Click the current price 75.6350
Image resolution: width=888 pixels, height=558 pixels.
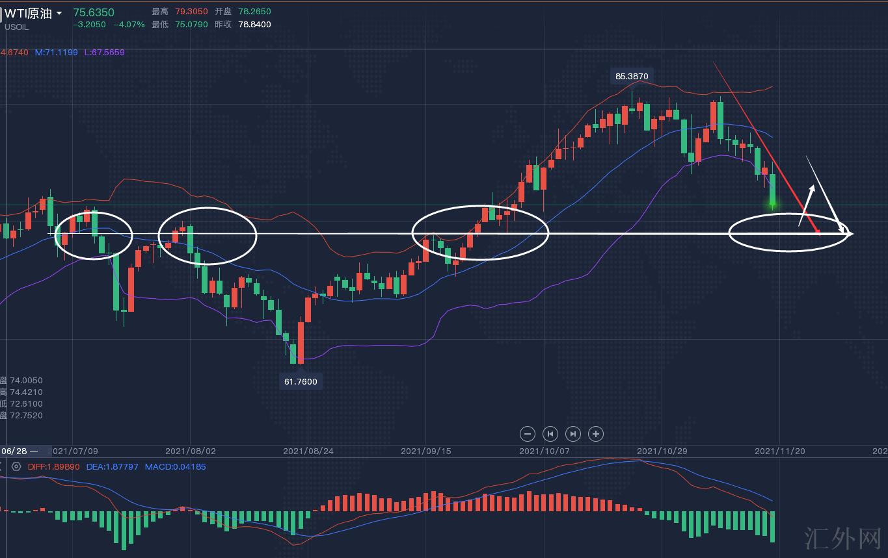coord(94,12)
